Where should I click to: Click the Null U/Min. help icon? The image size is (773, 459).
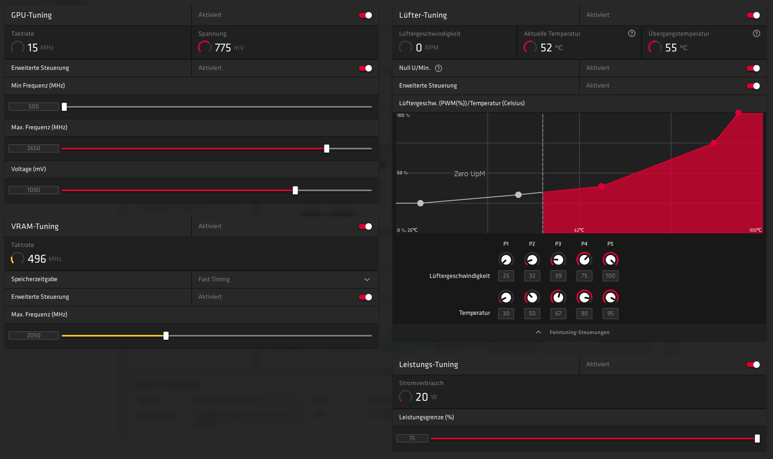pos(439,68)
